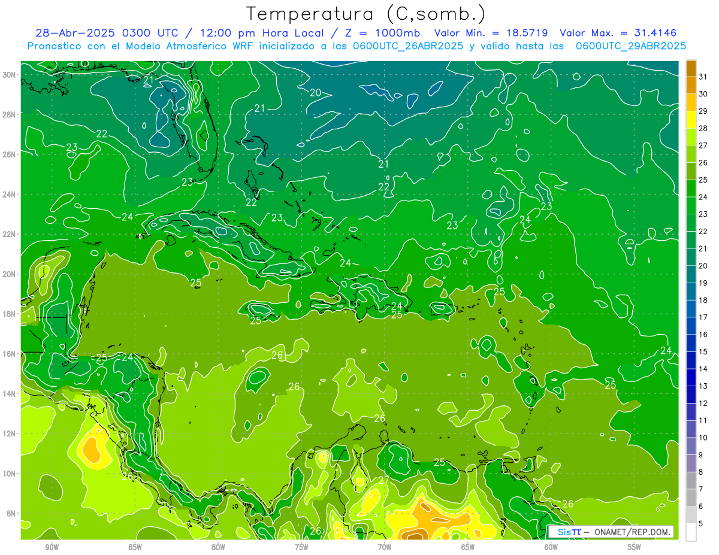
Task: Click the 60W longitude axis label
Action: (x=551, y=548)
